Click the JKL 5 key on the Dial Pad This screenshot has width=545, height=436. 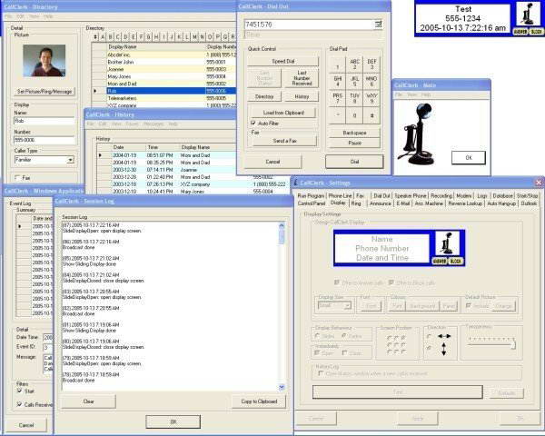pos(354,82)
